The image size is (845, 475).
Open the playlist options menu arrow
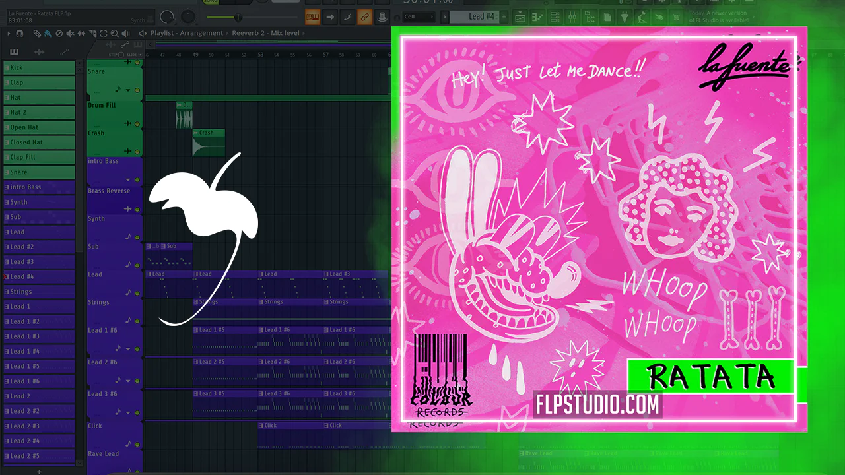[x=9, y=33]
